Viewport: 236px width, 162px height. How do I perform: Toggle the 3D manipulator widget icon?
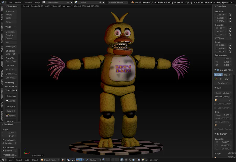(78, 160)
